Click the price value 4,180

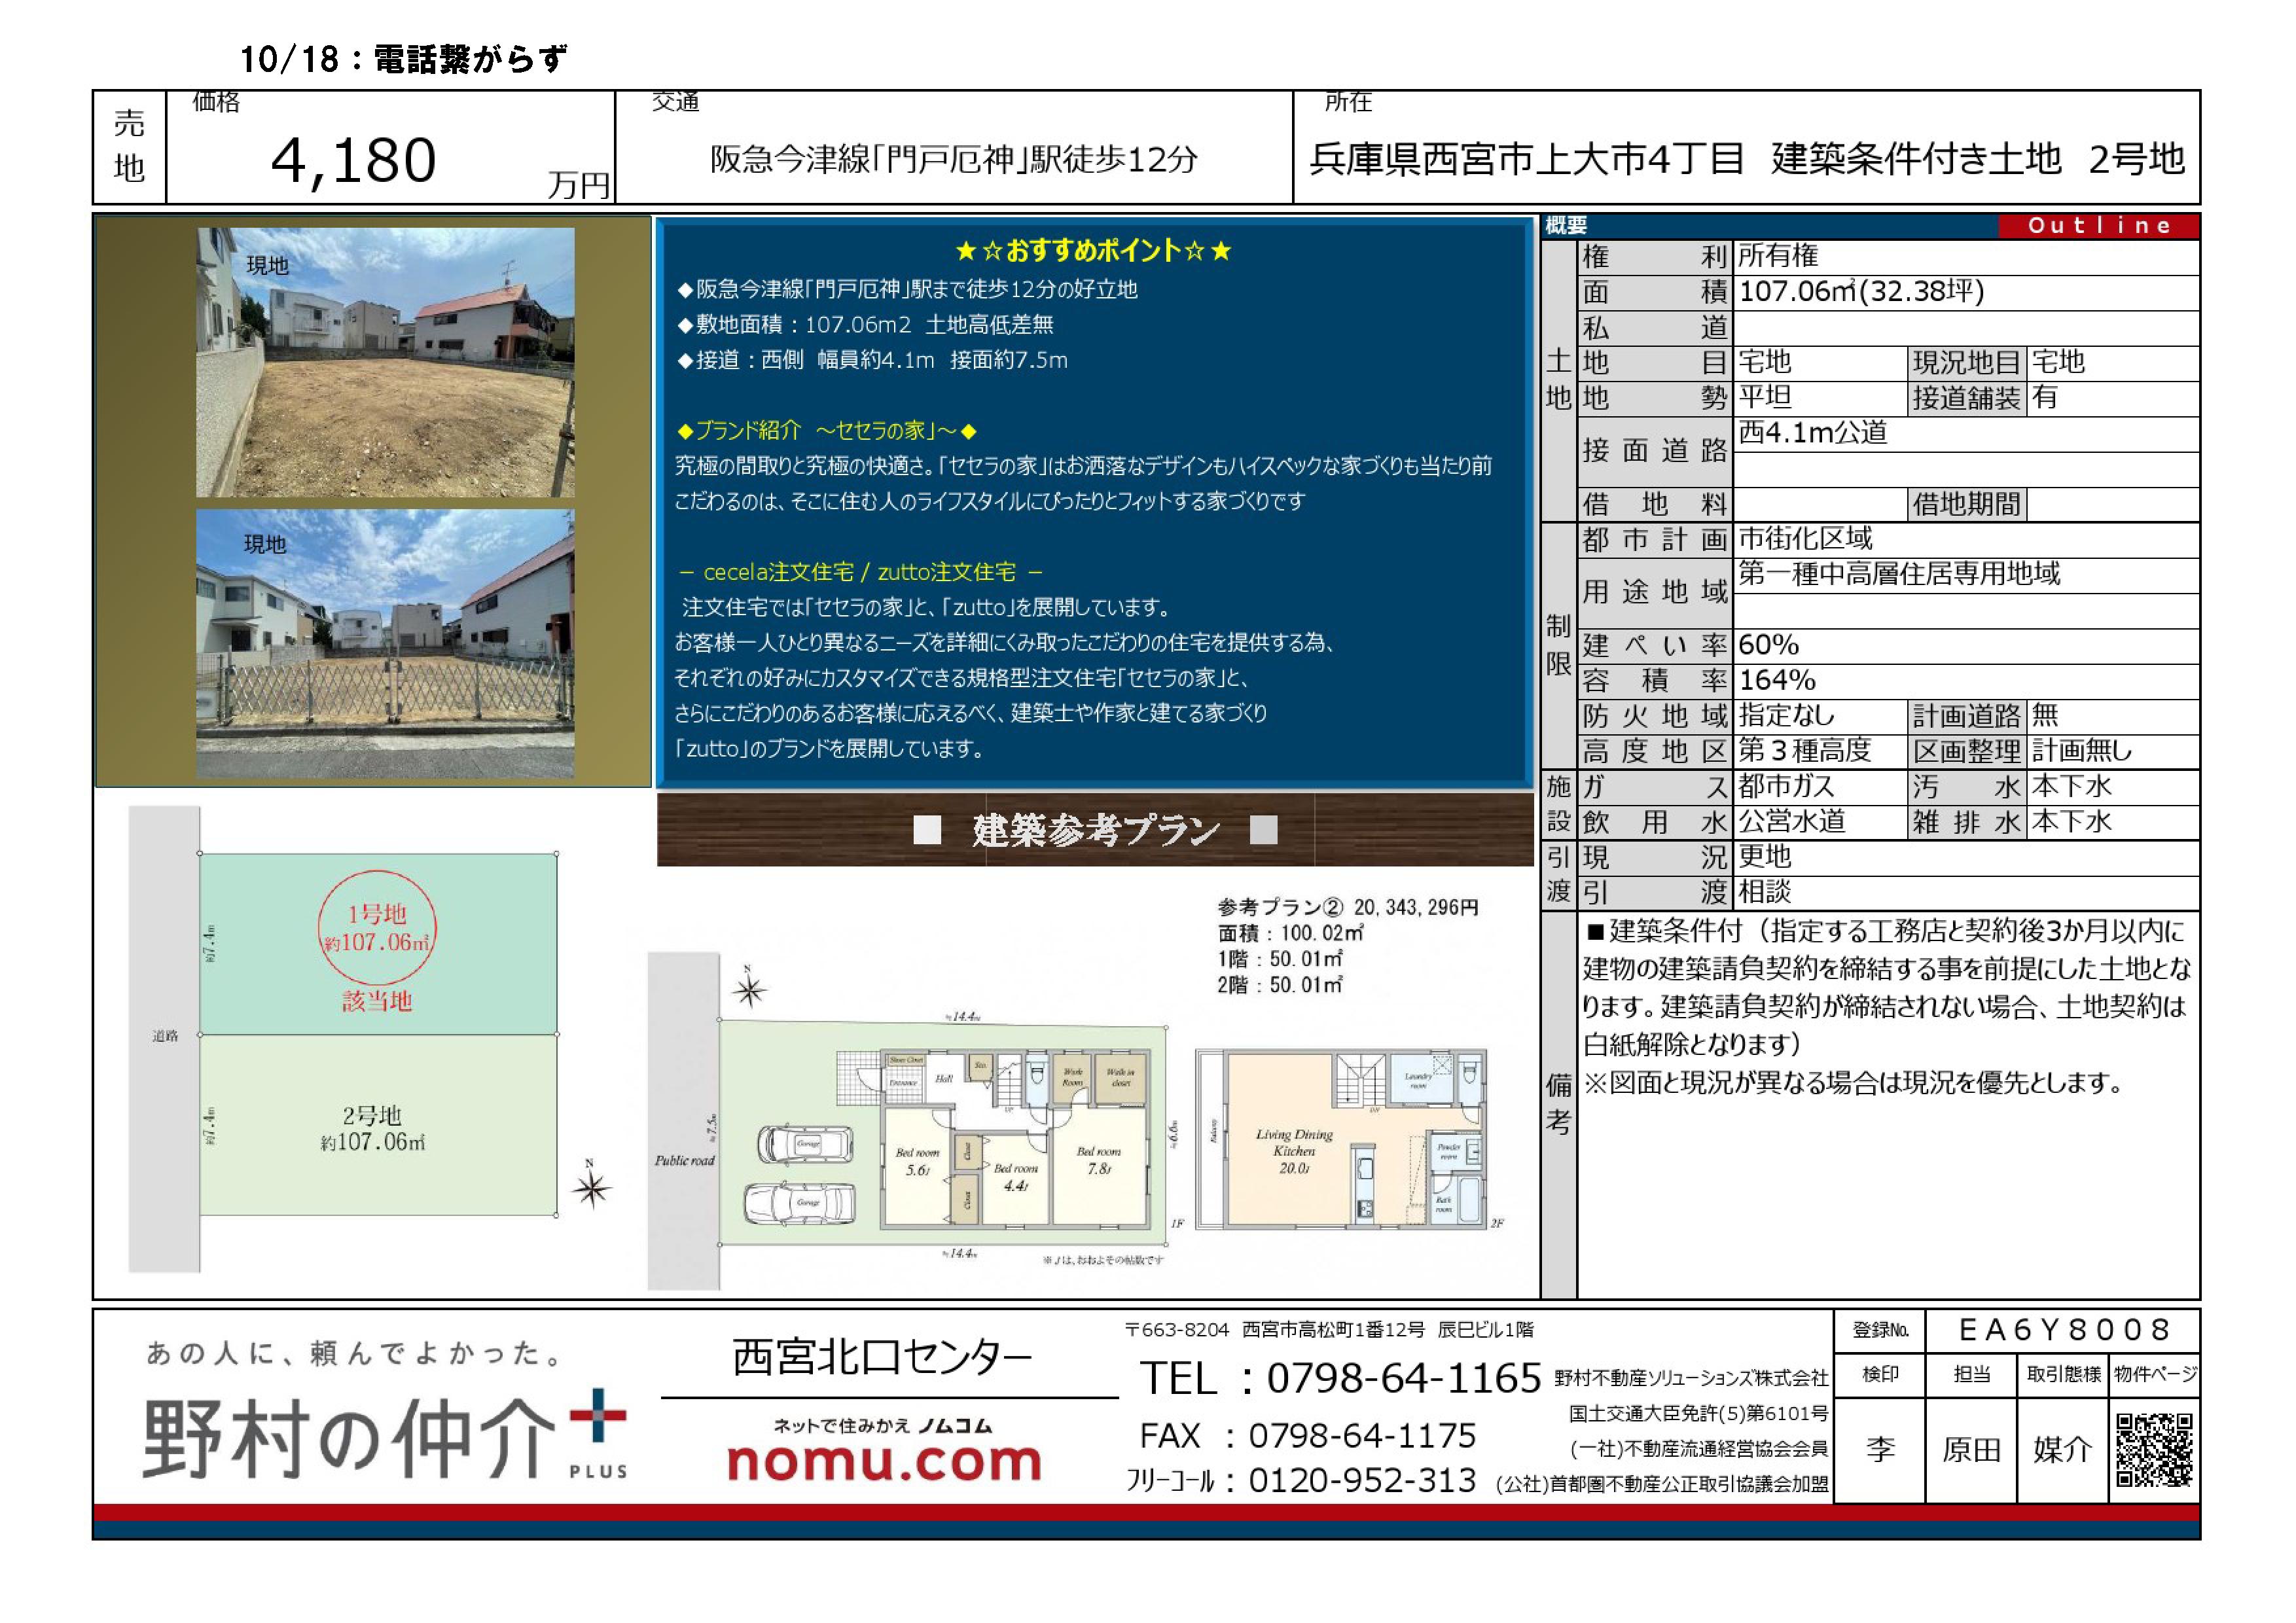tap(354, 160)
